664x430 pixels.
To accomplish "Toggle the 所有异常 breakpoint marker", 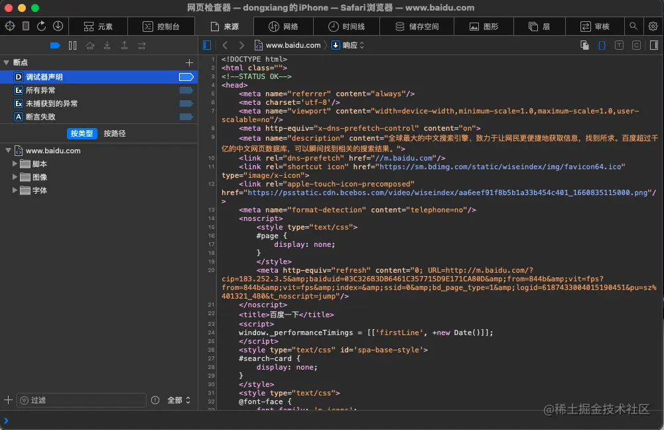I will (x=186, y=90).
